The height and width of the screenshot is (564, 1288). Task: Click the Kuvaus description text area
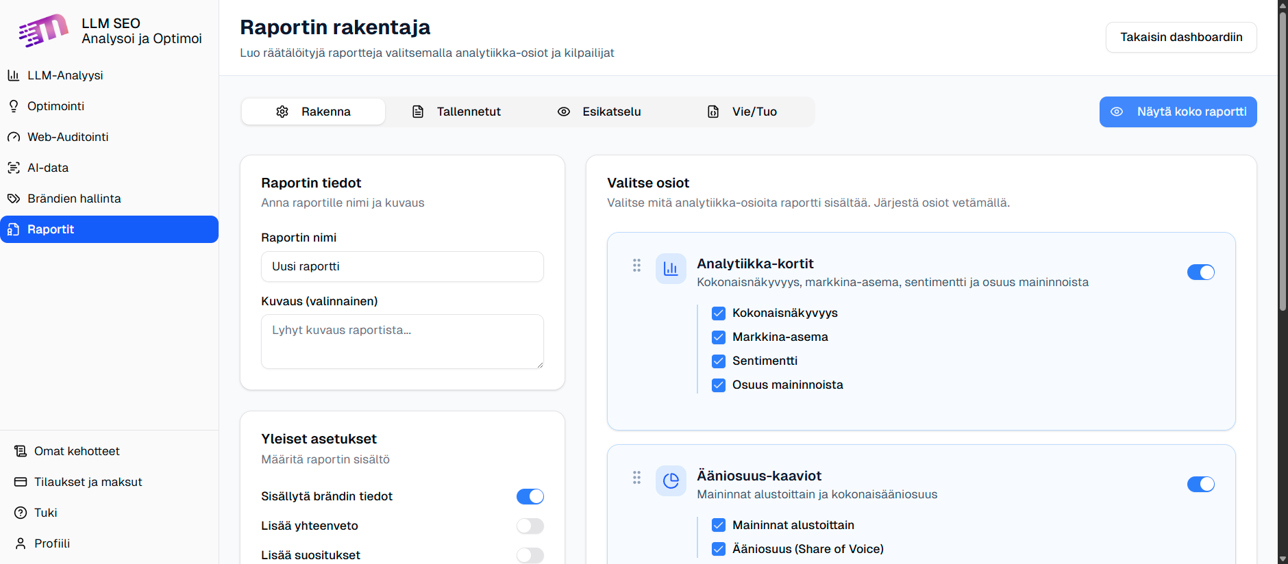[402, 342]
